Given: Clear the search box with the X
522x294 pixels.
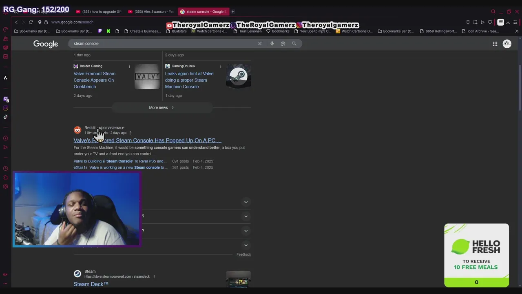Looking at the screenshot, I should 260,44.
